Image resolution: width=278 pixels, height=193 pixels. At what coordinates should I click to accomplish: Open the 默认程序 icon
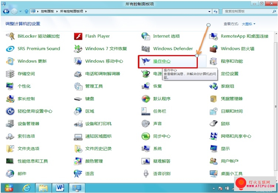click(146, 99)
